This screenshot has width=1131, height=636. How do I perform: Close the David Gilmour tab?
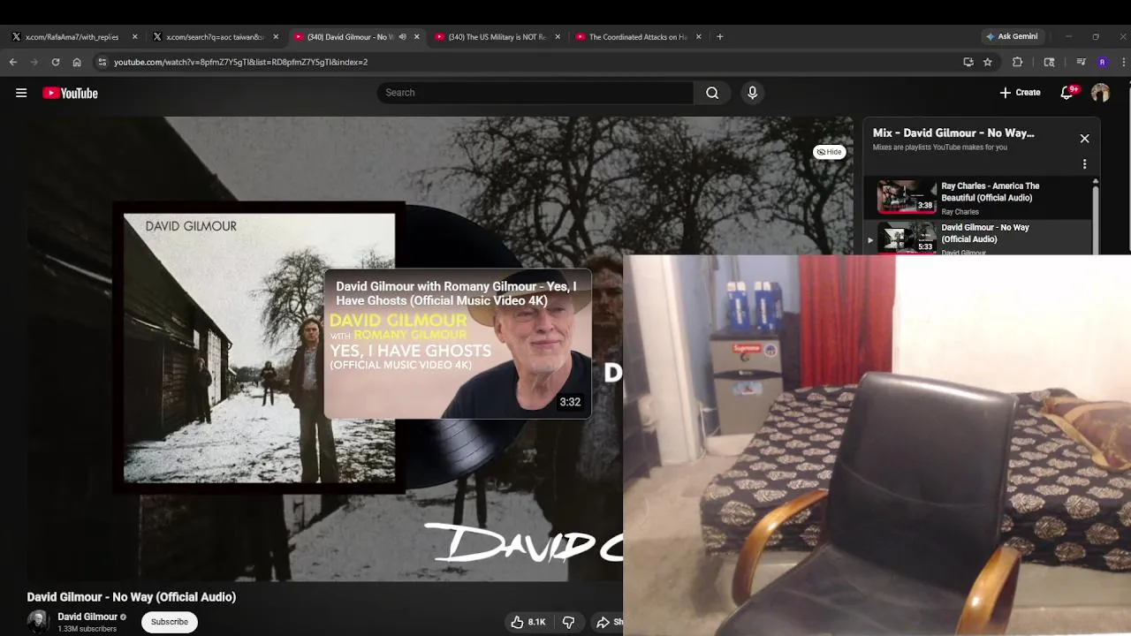(417, 37)
